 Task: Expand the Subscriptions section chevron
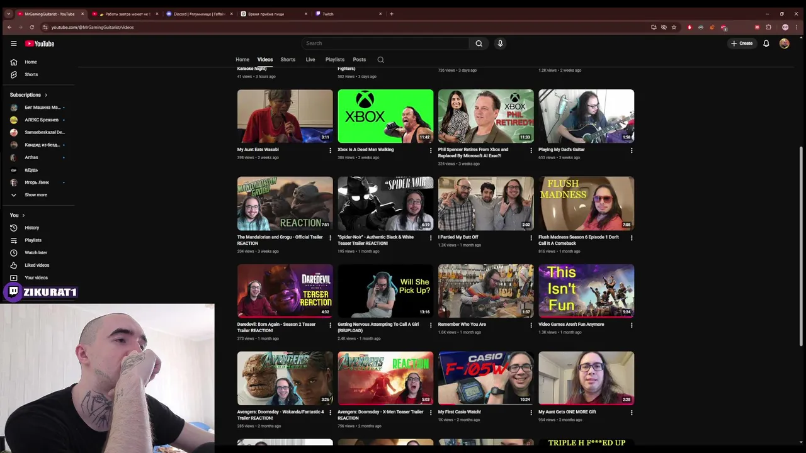coord(45,95)
